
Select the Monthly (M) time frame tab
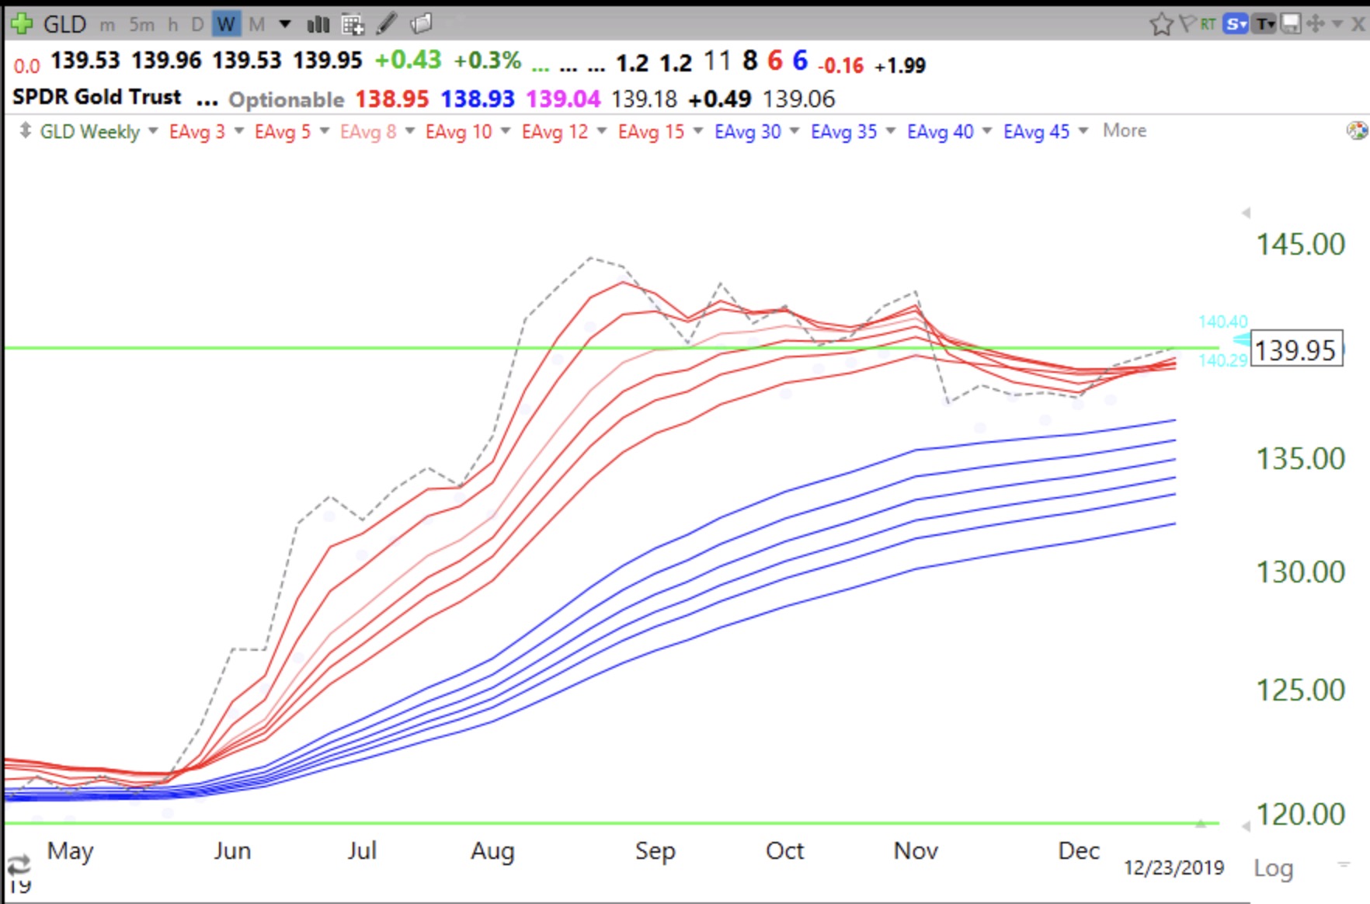(x=256, y=25)
